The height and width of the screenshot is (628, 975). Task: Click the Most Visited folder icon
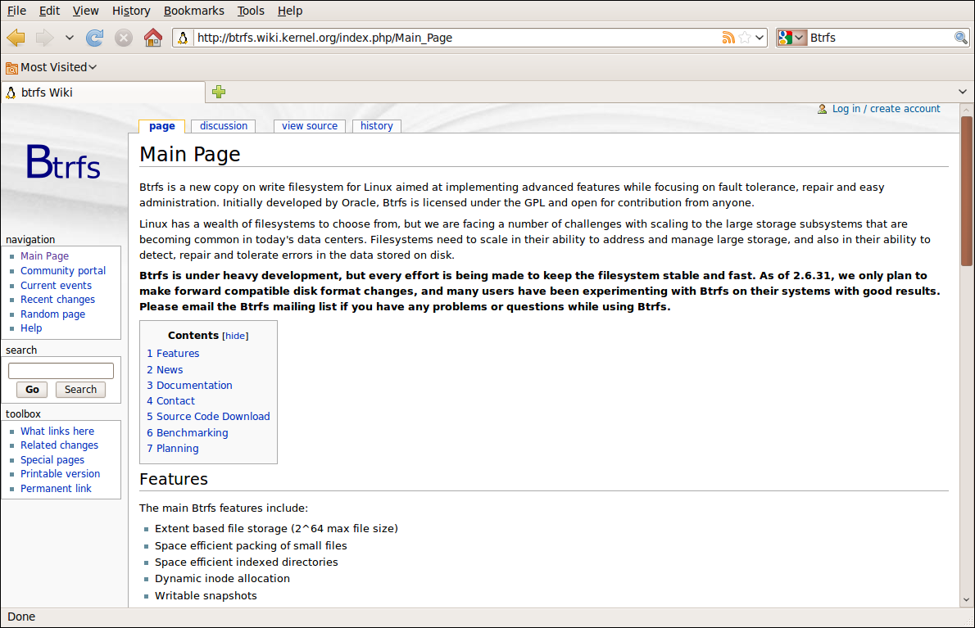tap(11, 68)
